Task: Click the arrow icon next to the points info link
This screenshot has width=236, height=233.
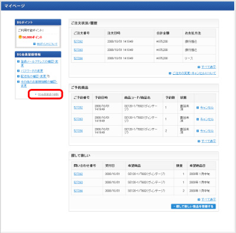Action: [x=34, y=44]
